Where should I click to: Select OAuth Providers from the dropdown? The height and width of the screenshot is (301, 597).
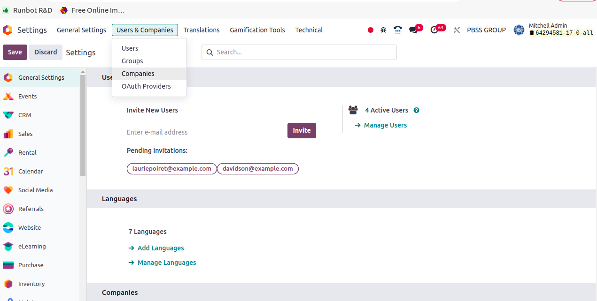pyautogui.click(x=149, y=86)
